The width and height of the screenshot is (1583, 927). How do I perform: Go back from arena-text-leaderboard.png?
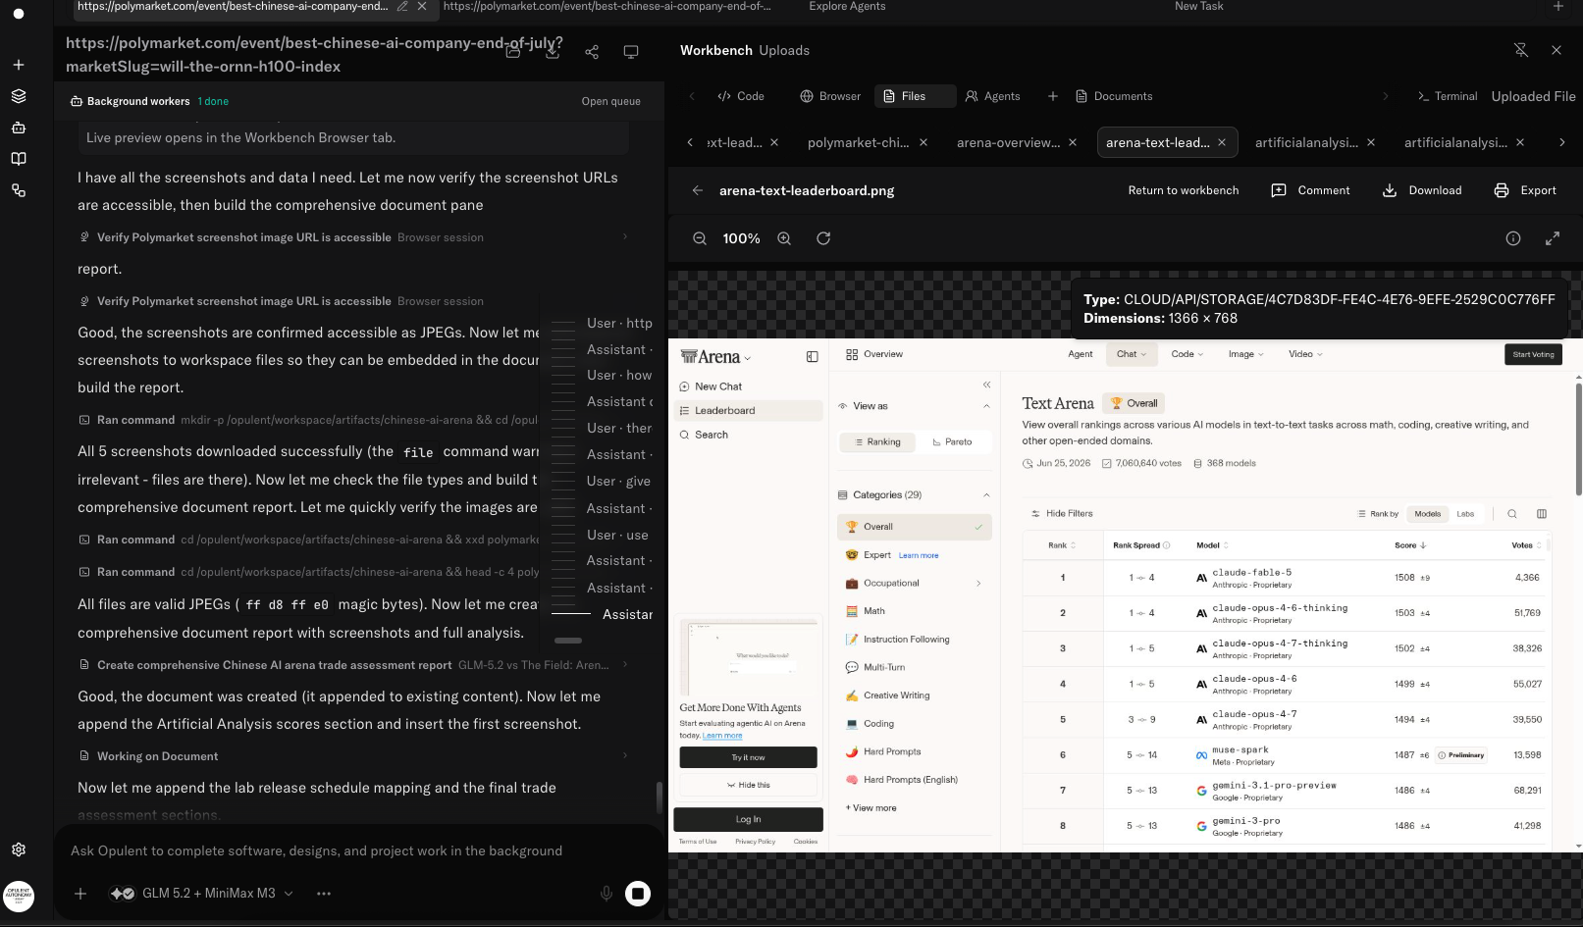point(698,190)
